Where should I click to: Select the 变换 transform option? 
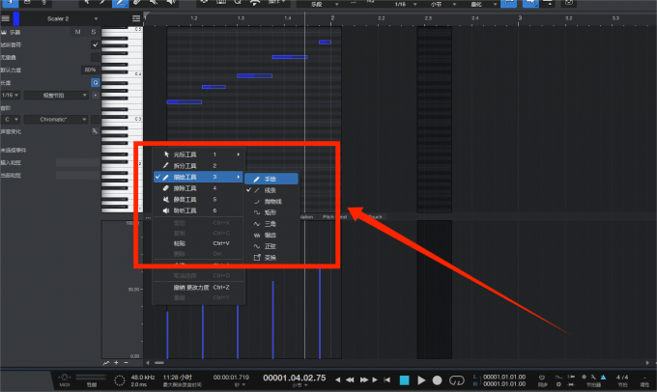[270, 258]
